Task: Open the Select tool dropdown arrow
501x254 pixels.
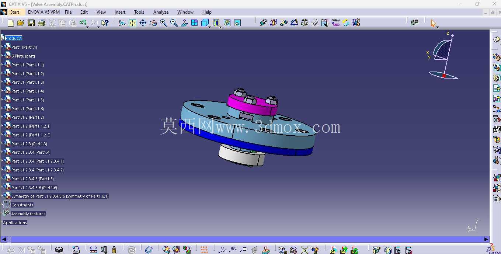Action: 437,27
